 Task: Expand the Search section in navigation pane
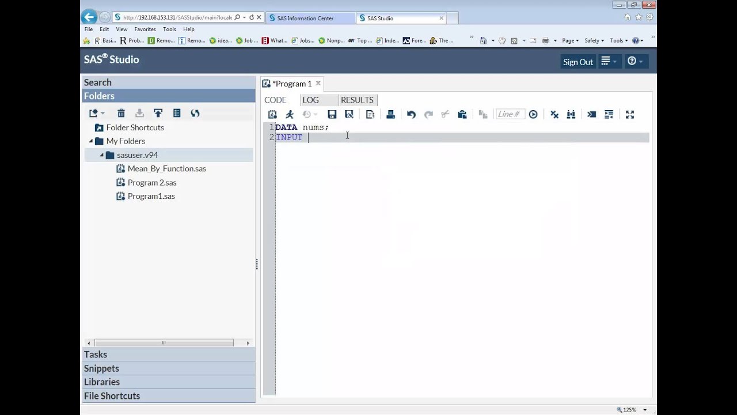click(169, 82)
